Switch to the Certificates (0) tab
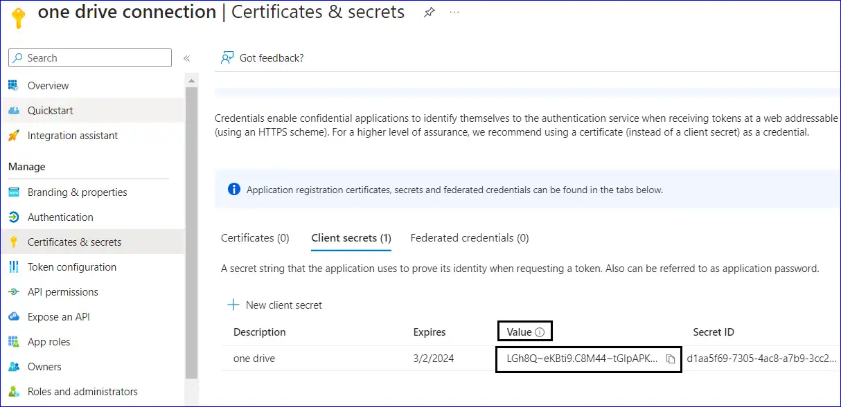841x407 pixels. click(x=255, y=238)
